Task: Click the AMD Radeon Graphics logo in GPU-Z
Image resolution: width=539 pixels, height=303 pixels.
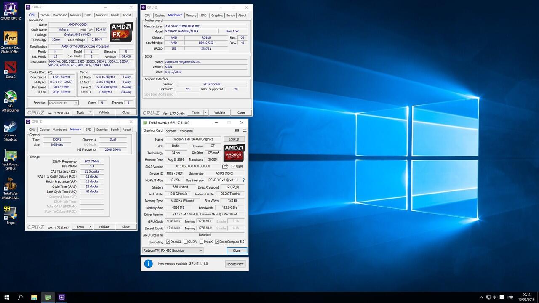Action: tap(234, 153)
